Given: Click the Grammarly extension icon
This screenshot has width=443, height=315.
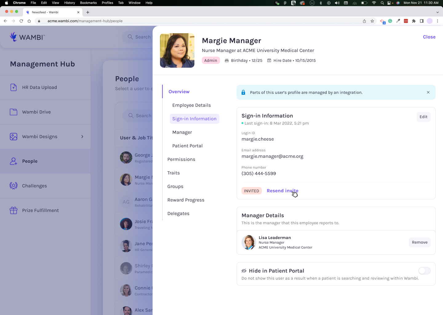Looking at the screenshot, I should [390, 21].
